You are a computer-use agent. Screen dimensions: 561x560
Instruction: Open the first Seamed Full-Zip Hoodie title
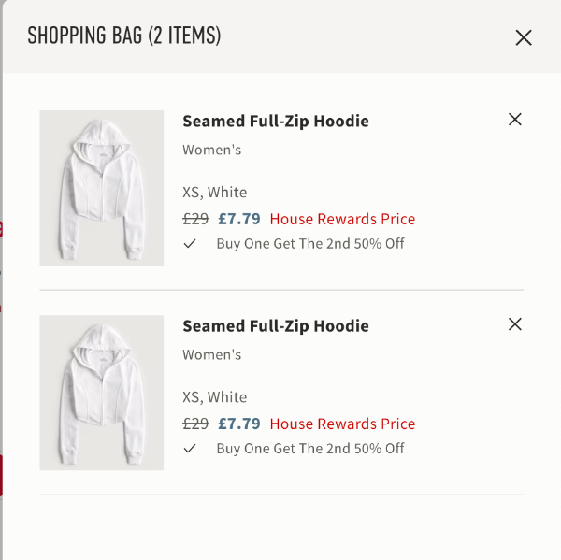click(276, 122)
